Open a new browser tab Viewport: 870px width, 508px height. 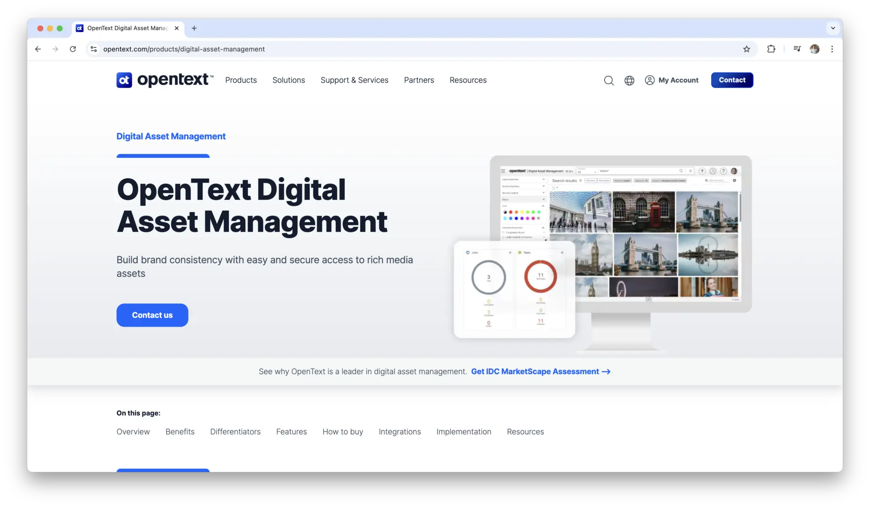pos(194,28)
